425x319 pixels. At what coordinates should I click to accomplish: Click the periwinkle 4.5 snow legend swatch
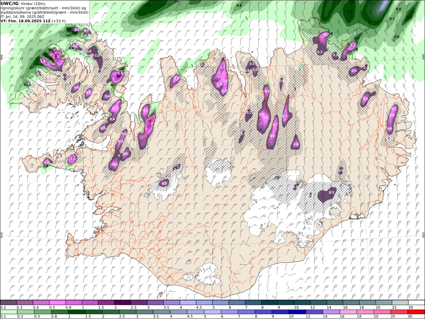point(204,302)
